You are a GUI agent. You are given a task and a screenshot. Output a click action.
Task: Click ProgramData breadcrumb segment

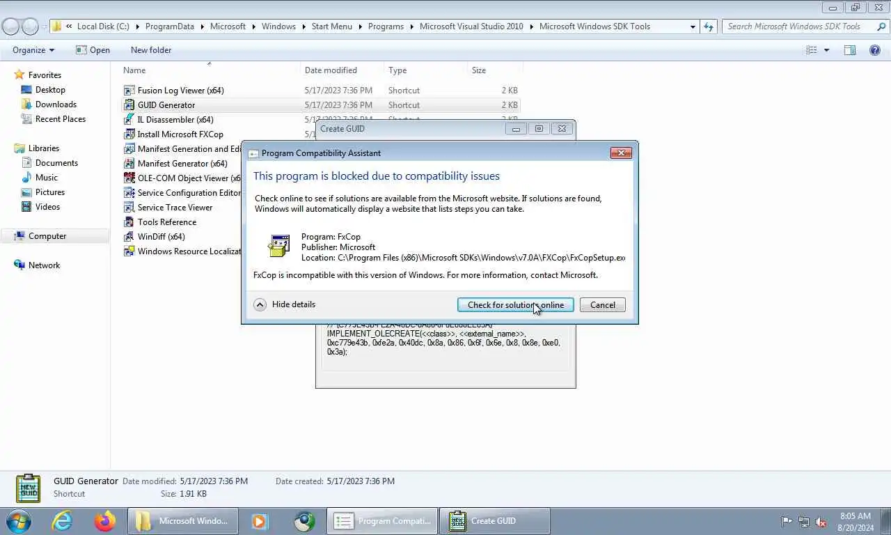pos(170,26)
